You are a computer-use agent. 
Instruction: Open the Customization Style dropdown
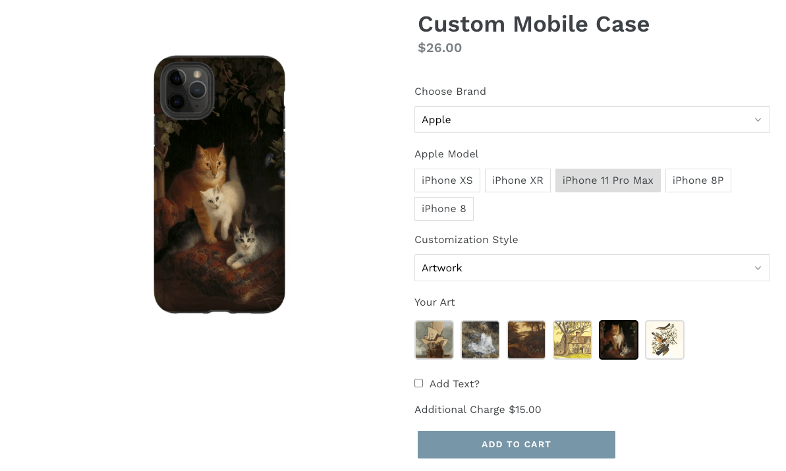(x=592, y=268)
